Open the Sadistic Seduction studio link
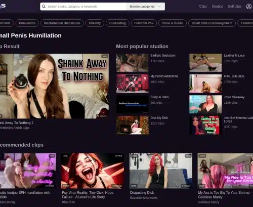 tap(163, 56)
